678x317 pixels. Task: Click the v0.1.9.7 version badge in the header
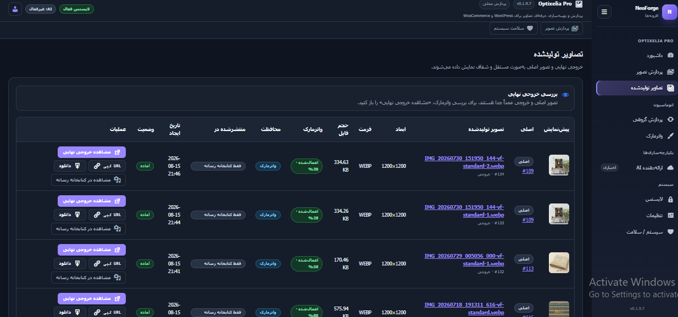525,4
